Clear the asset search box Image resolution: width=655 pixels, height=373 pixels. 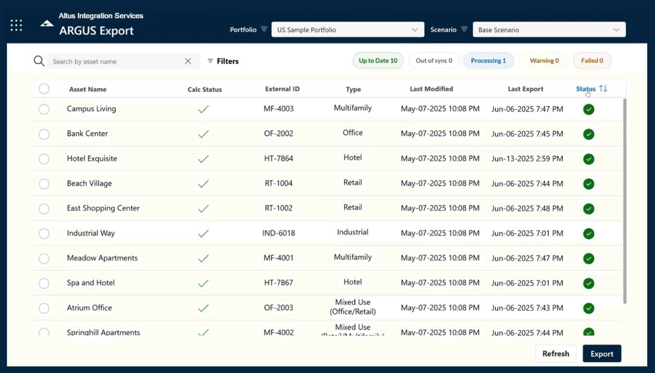coord(188,61)
